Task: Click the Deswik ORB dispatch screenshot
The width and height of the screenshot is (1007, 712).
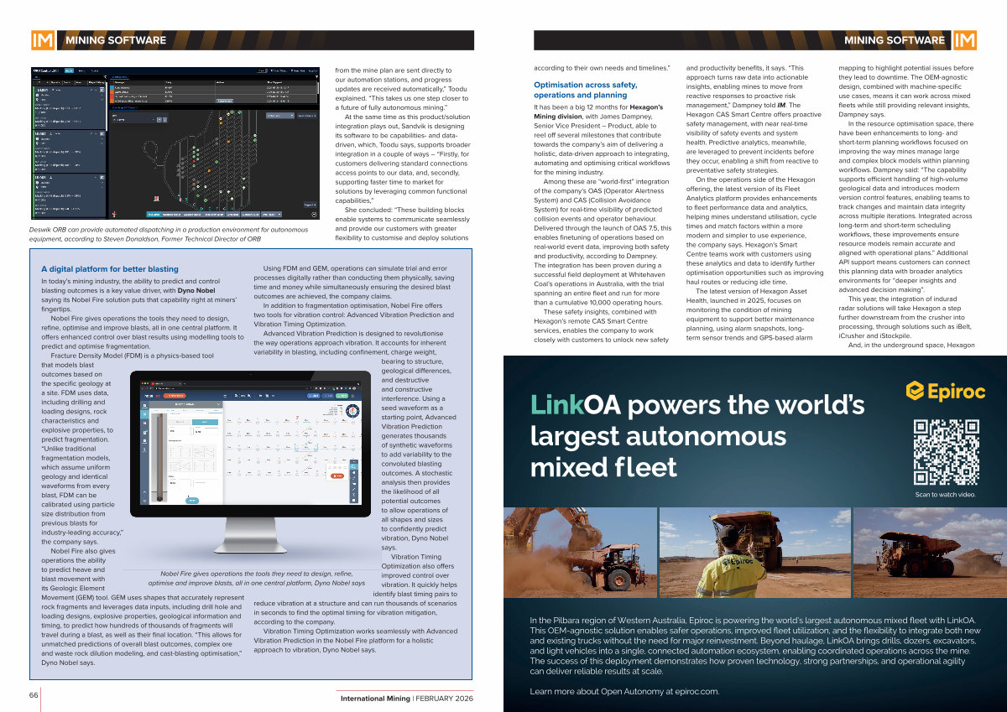Action: click(x=175, y=142)
